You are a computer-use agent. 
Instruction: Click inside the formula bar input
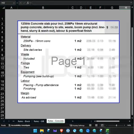pyautogui.click(x=81, y=3)
